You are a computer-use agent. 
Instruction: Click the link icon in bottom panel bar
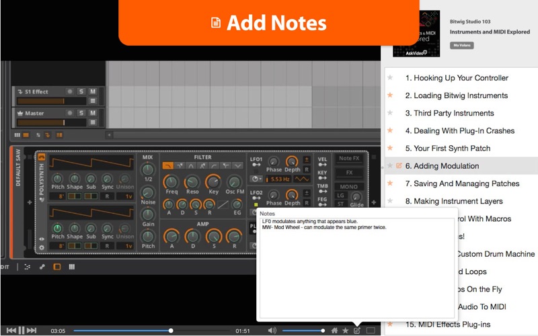coord(42,267)
